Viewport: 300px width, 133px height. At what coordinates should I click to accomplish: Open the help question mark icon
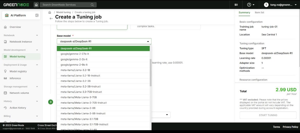249,5
